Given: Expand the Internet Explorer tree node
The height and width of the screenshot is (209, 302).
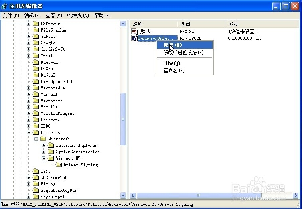Looking at the screenshot, I should pyautogui.click(x=44, y=145).
